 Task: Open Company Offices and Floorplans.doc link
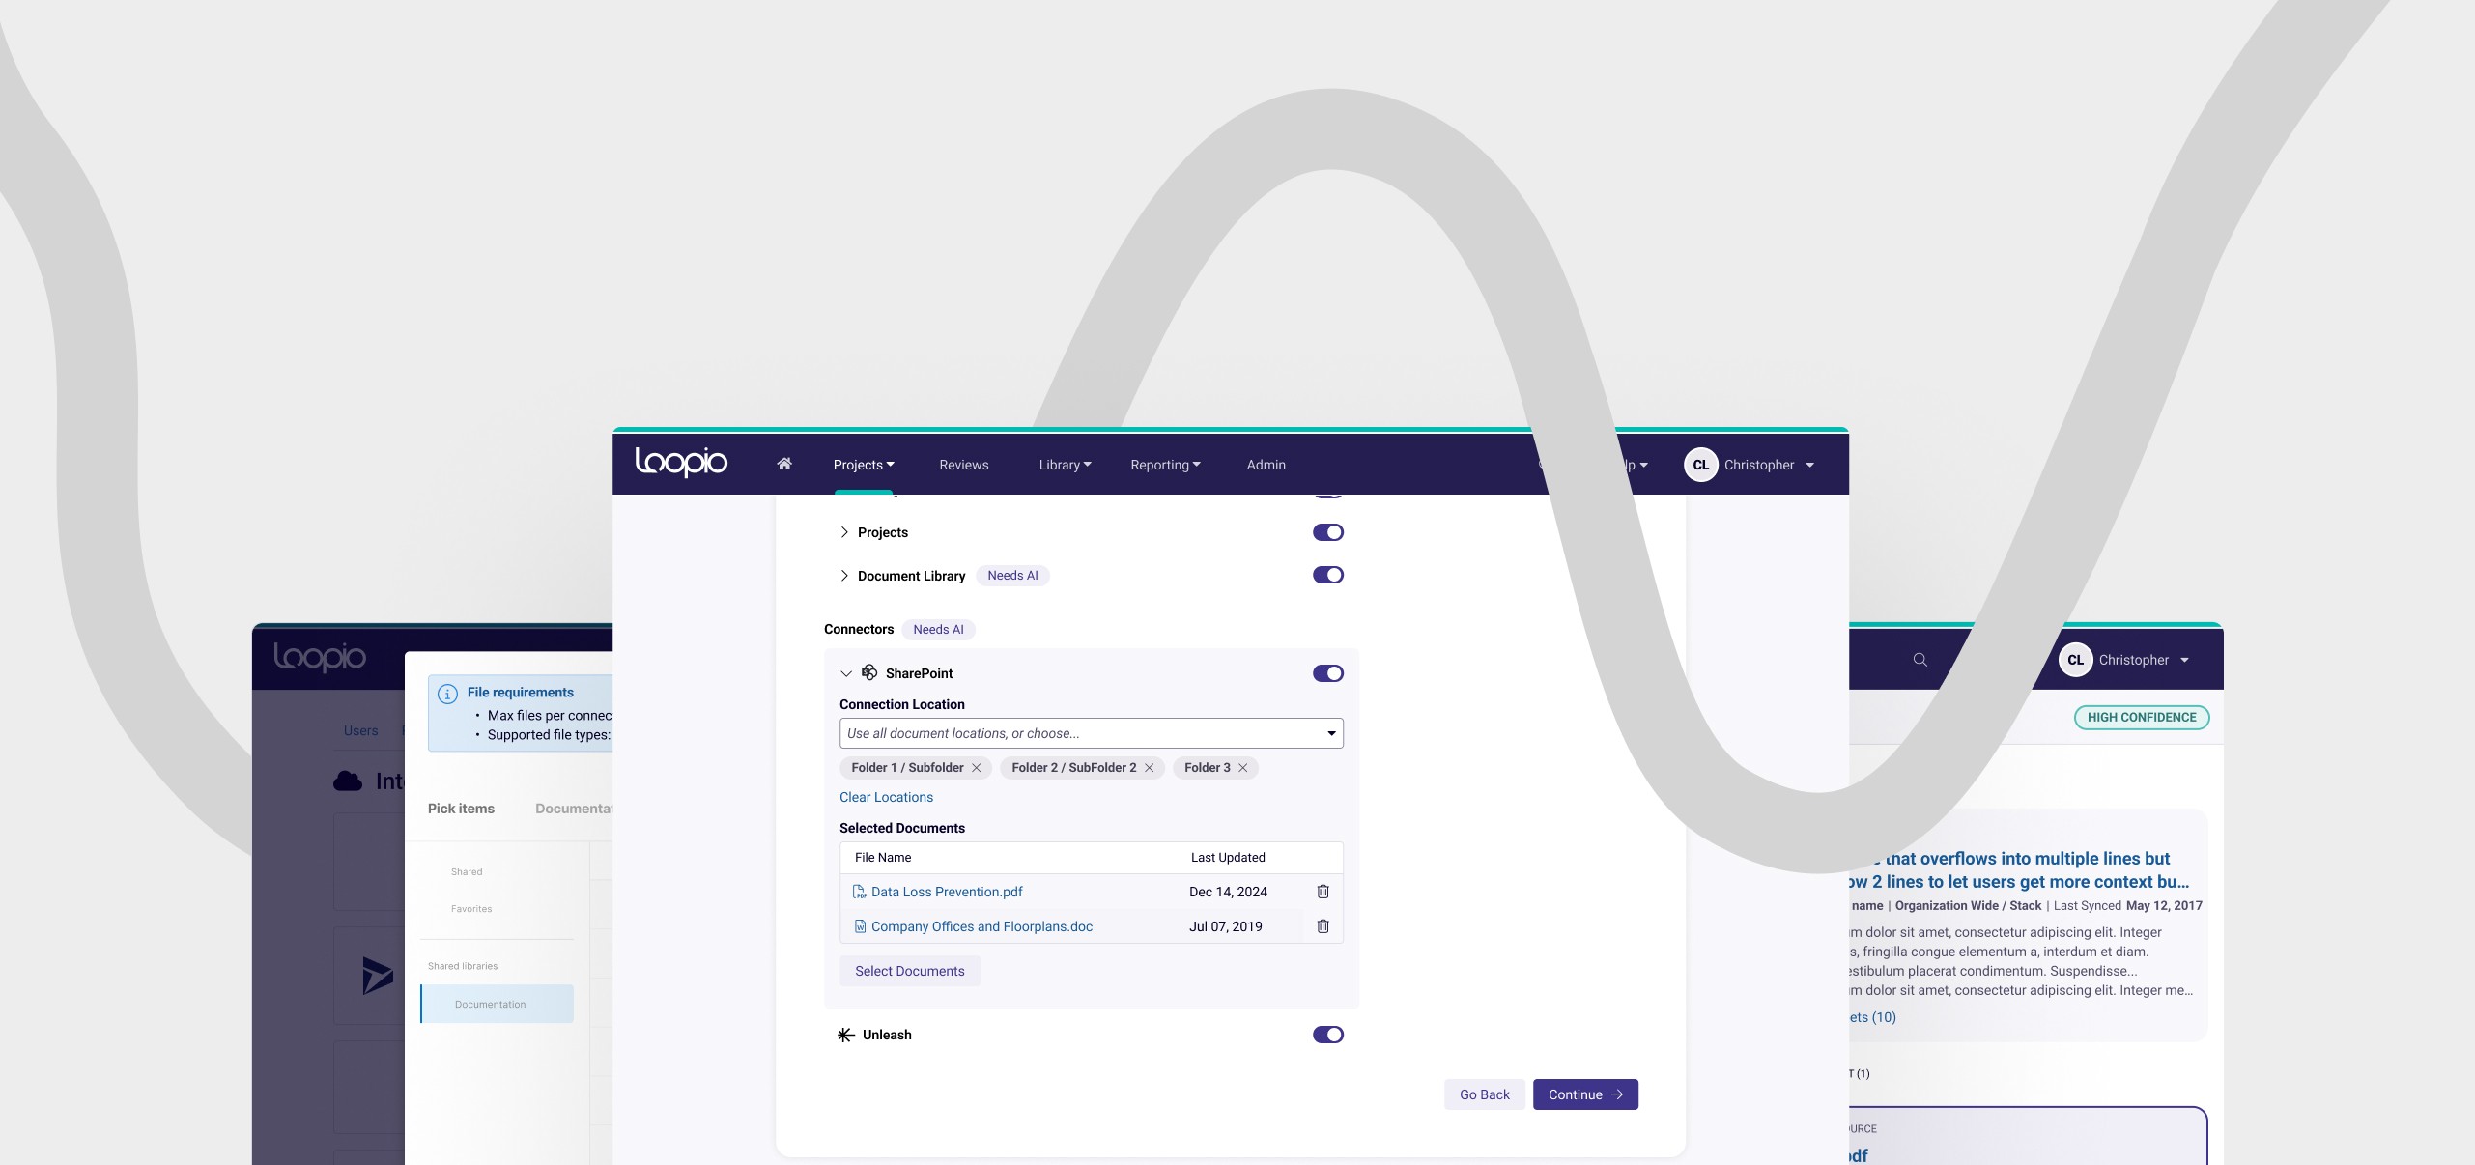point(981,926)
